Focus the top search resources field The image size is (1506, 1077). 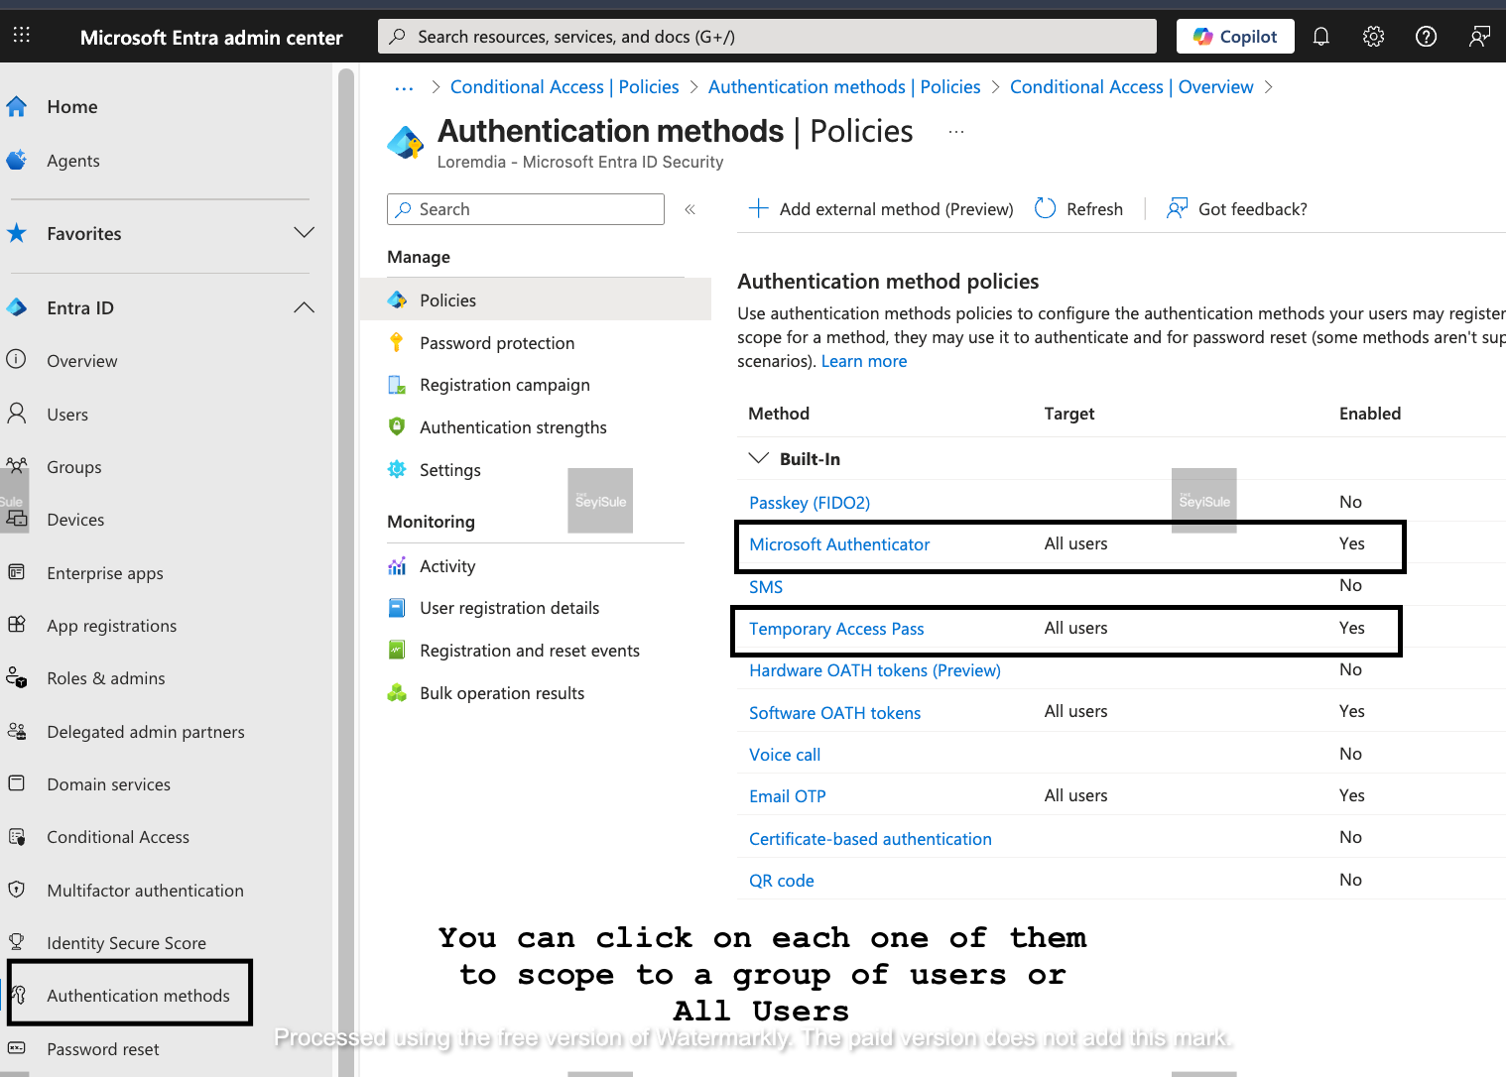point(767,37)
